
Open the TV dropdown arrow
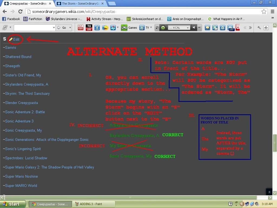coord(151,27)
